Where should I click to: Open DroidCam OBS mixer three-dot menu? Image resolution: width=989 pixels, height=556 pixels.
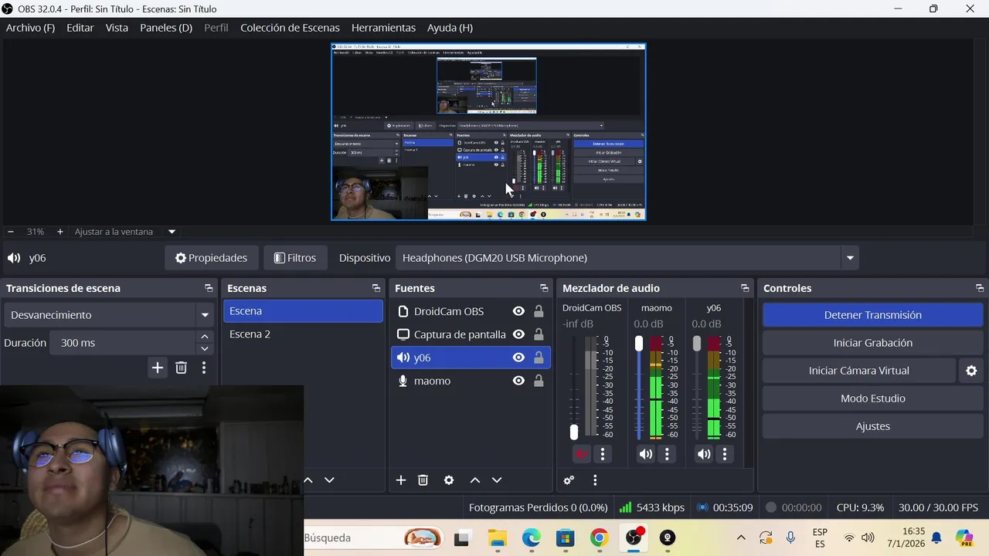pyautogui.click(x=603, y=454)
